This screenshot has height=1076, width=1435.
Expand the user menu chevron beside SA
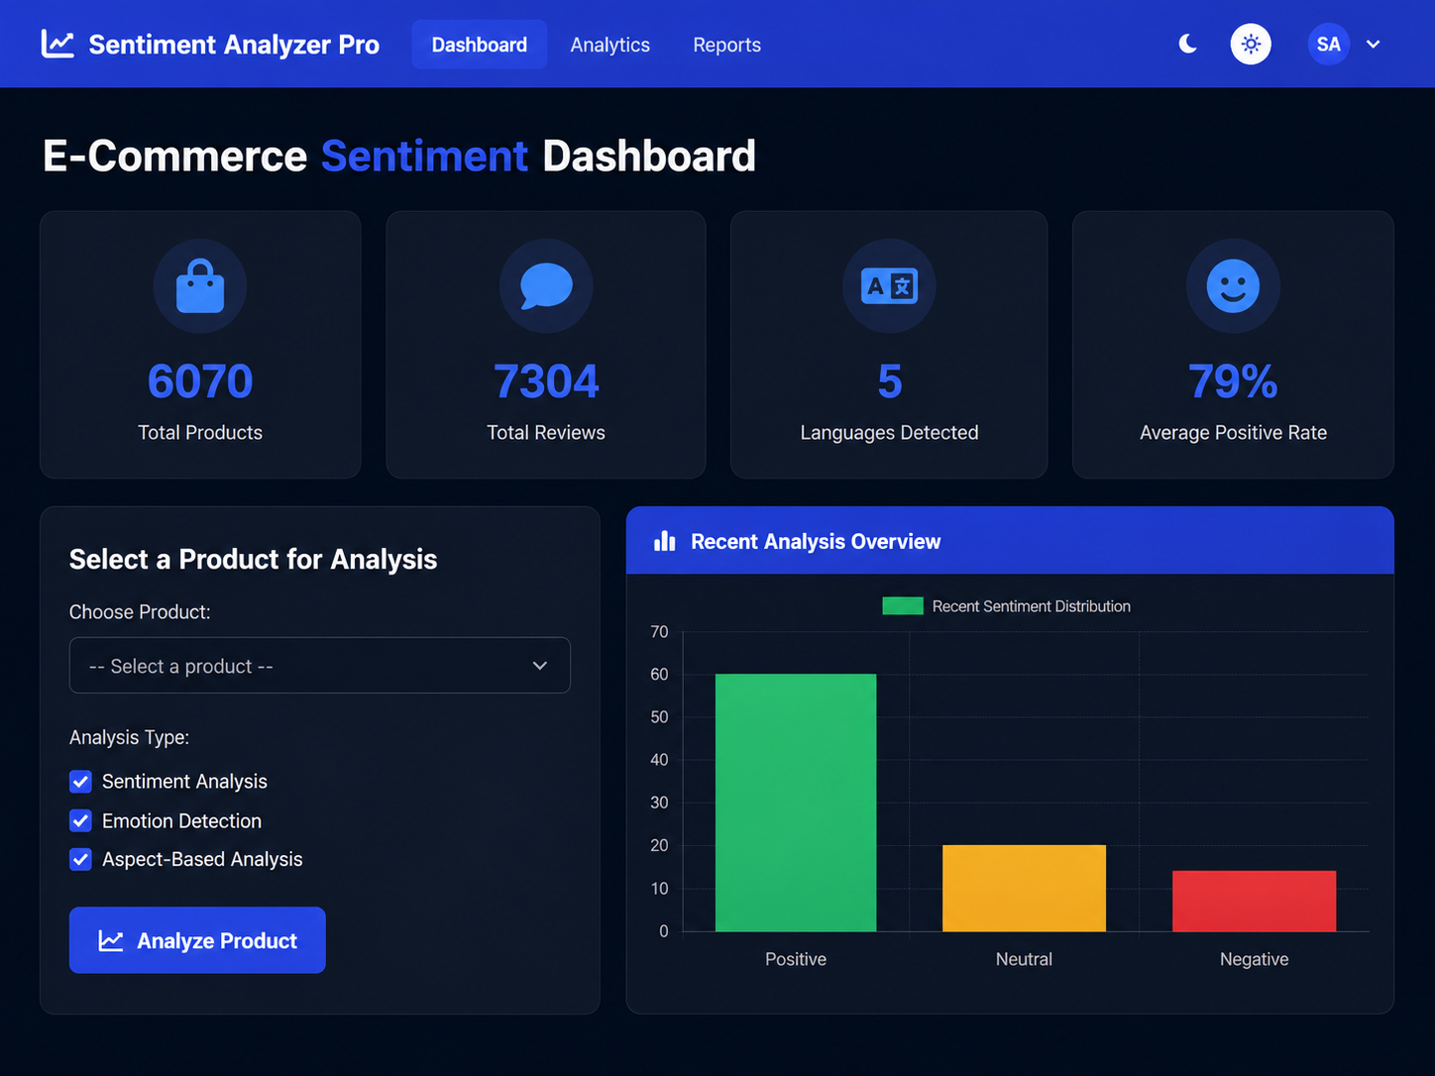1374,44
